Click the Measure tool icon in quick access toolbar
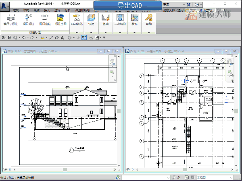This screenshot has height=181, width=242. click(x=42, y=38)
